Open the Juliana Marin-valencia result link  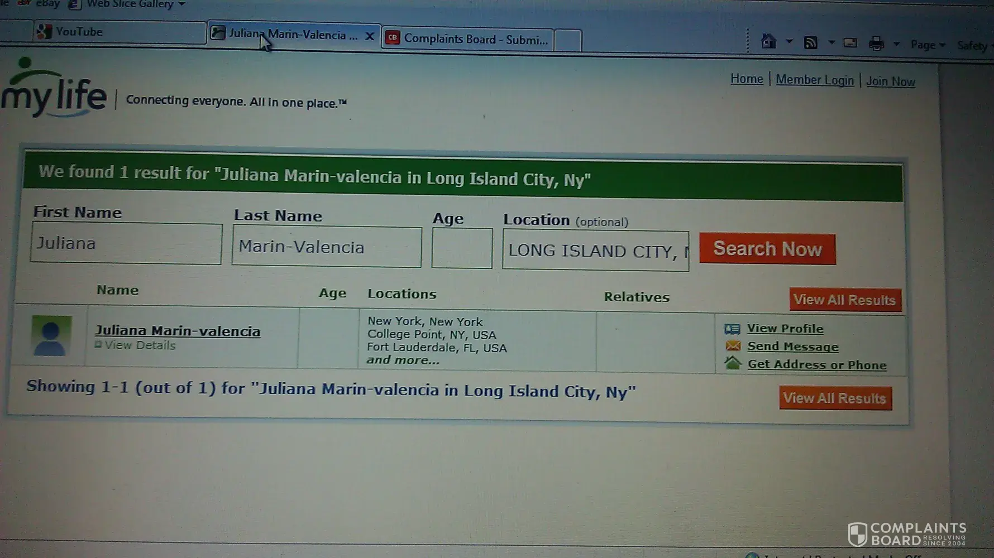point(178,331)
